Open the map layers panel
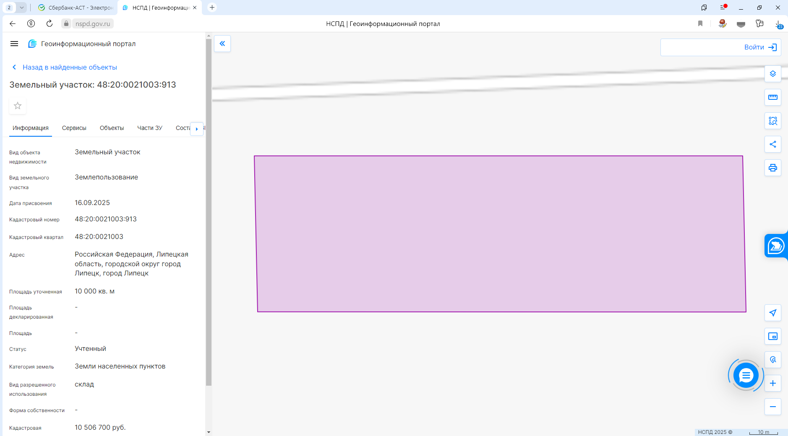 click(772, 74)
